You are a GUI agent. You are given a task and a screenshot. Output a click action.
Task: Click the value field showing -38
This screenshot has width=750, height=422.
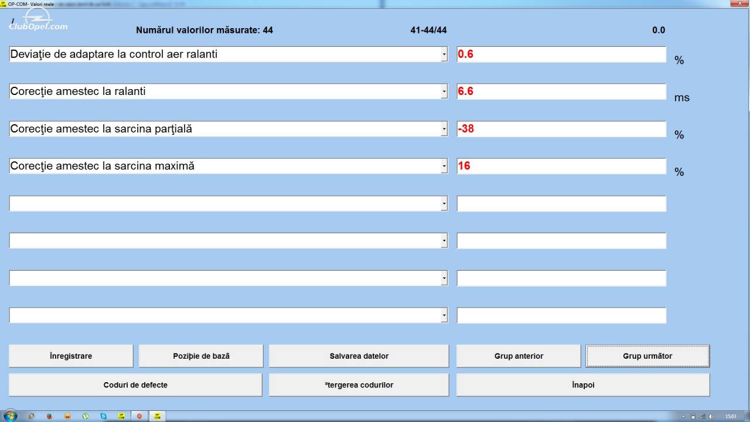pos(561,129)
